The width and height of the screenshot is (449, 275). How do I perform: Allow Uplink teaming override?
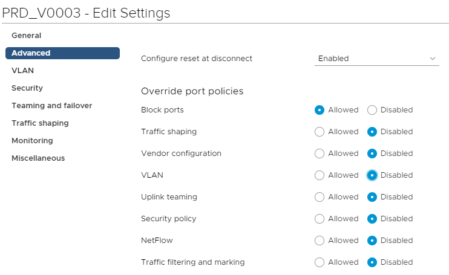coord(320,197)
